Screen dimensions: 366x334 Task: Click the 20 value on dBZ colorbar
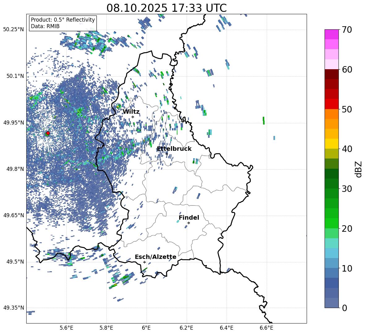(347, 229)
